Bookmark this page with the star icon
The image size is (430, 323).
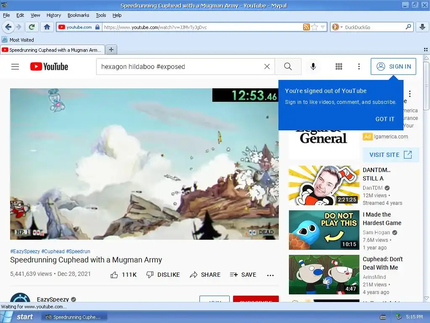[315, 27]
